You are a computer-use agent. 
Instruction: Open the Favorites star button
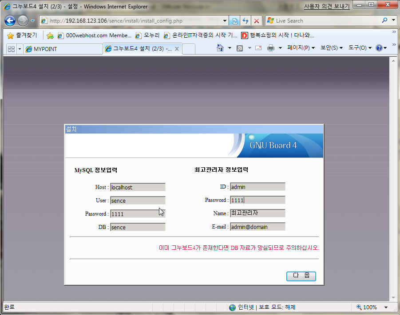(x=22, y=35)
